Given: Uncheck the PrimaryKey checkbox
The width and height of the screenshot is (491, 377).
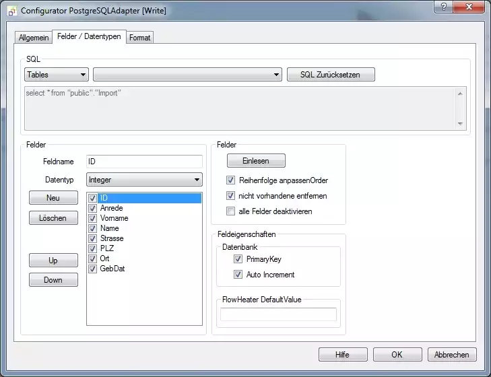Looking at the screenshot, I should click(238, 259).
